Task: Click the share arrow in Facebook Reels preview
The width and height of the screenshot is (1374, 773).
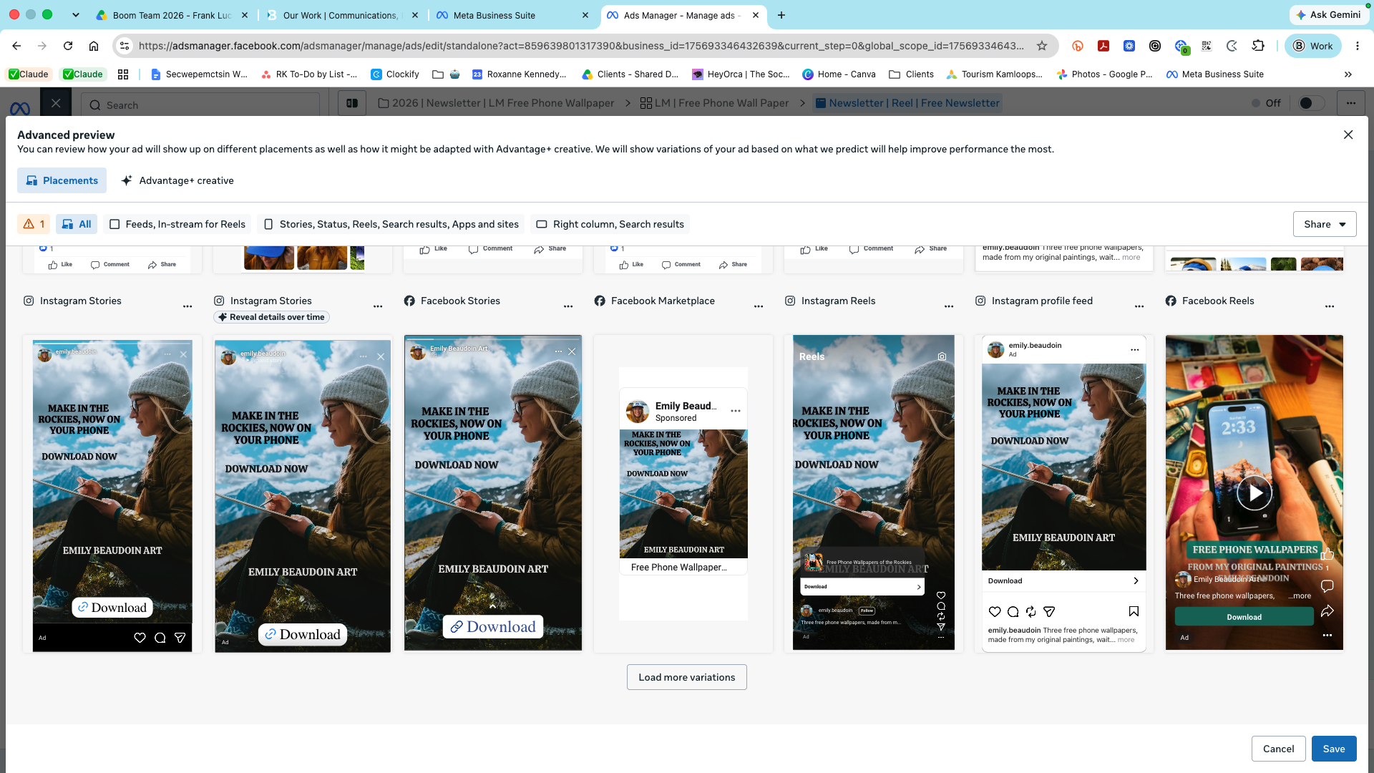Action: point(1327,611)
